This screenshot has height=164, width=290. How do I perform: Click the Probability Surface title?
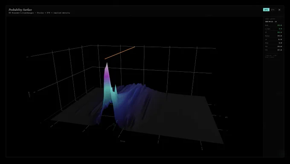20,10
